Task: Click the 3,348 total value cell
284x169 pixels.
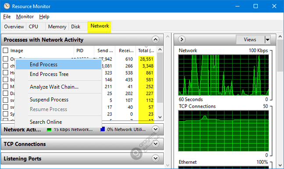Action: point(148,66)
